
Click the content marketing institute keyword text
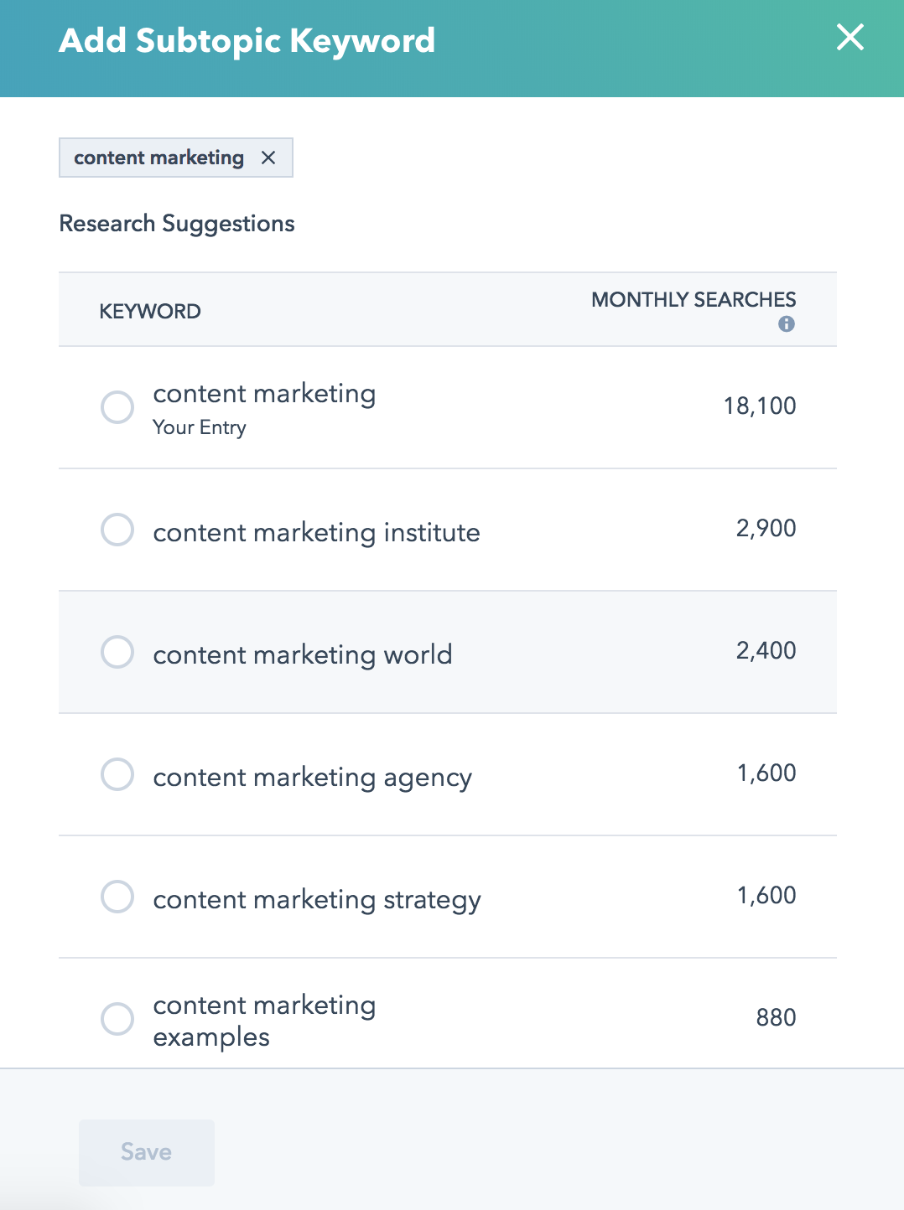[x=317, y=533]
